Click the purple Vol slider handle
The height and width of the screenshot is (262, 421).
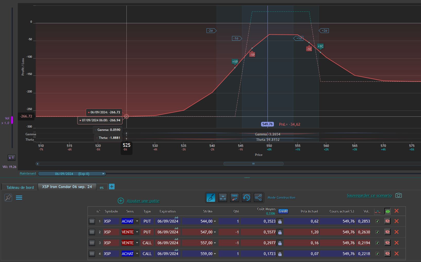pyautogui.click(x=12, y=120)
